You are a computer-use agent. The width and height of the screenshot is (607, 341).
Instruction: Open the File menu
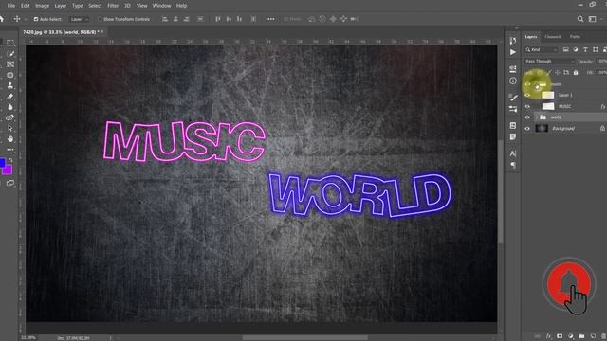click(11, 6)
